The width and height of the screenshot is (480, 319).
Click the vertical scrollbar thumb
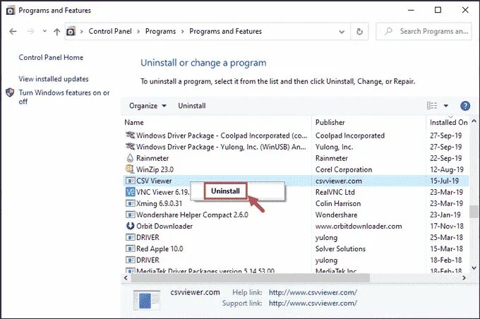pos(474,212)
